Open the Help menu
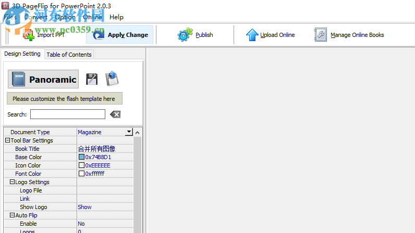This screenshot has width=415, height=233. coord(116,17)
